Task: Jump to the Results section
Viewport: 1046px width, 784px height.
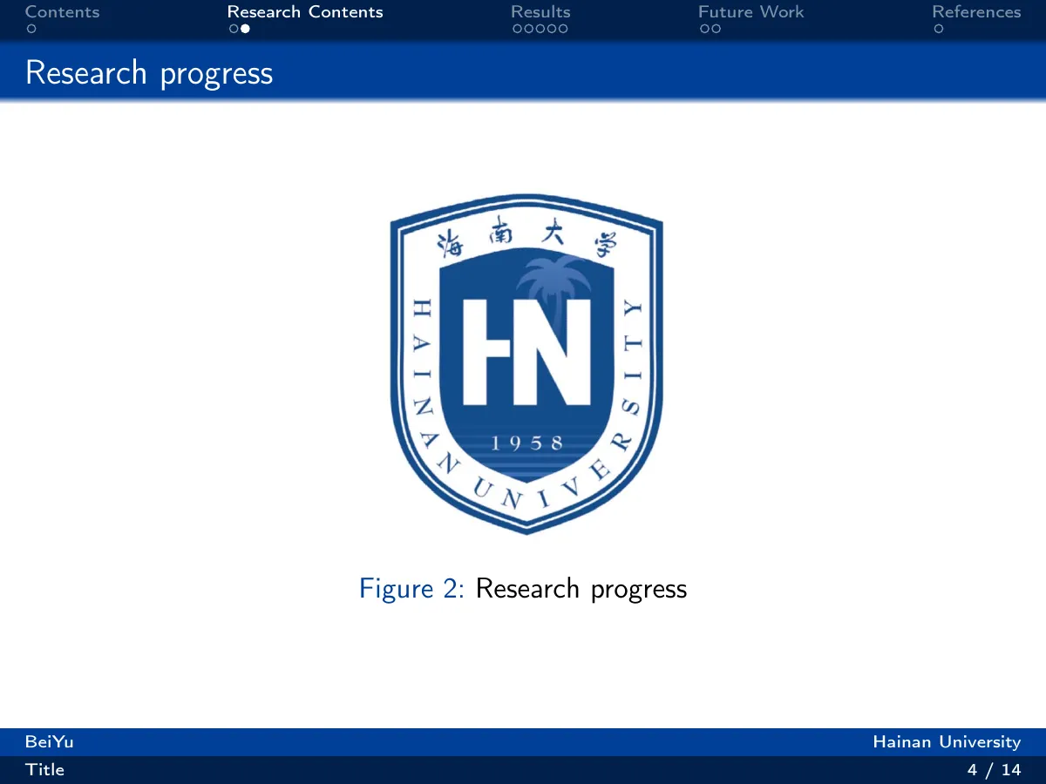Action: pyautogui.click(x=540, y=12)
